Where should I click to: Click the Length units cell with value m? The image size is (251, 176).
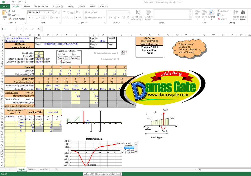(x=39, y=53)
